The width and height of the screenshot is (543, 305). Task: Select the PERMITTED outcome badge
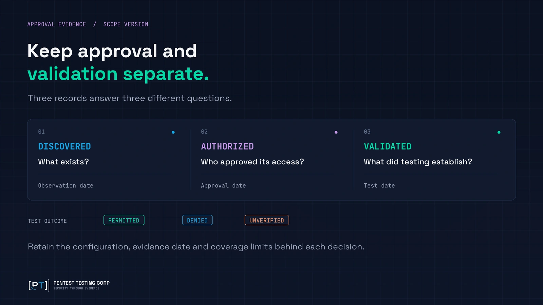click(x=124, y=220)
